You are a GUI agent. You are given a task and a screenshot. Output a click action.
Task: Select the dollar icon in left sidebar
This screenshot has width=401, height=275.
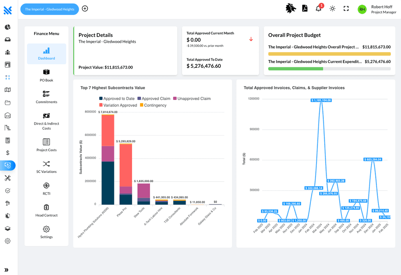click(8, 153)
